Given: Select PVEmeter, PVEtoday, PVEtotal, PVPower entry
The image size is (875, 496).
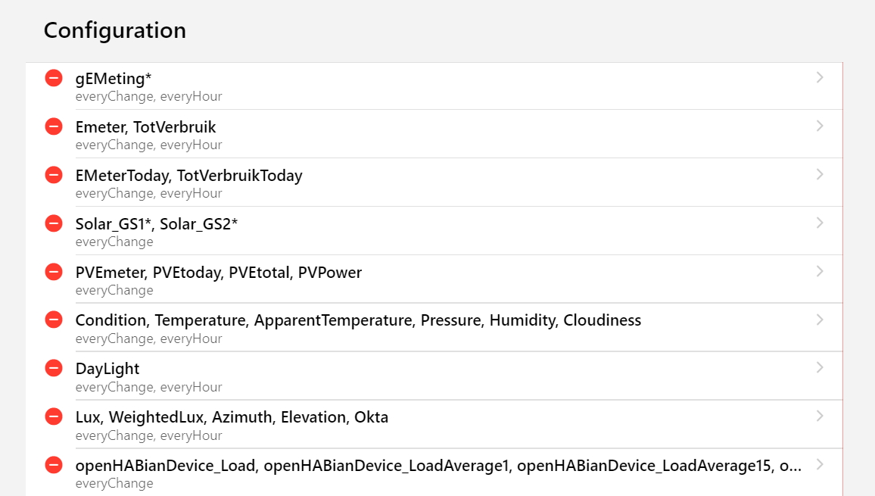Looking at the screenshot, I should (219, 273).
